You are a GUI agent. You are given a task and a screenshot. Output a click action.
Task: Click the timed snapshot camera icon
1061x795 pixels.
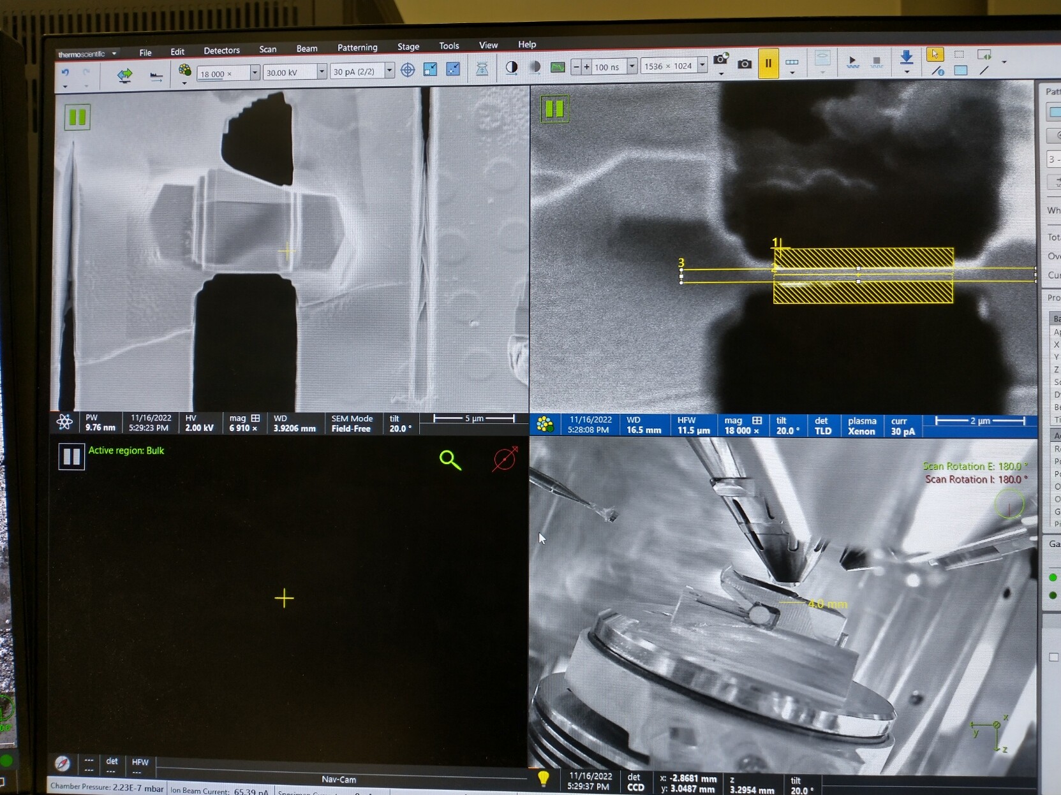click(x=721, y=59)
